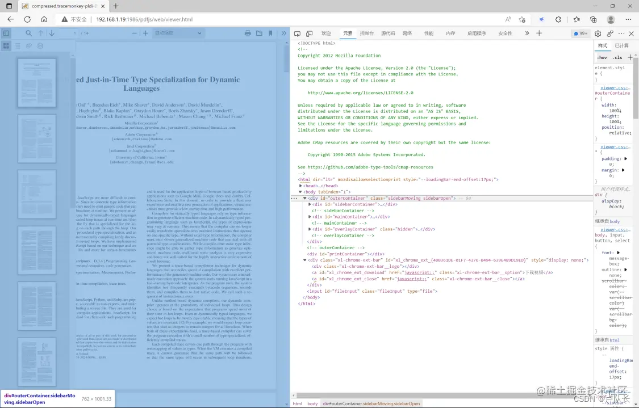Screen dimensions: 639x408
Task: Open PDF viewer secondary tools menu
Action: pyautogui.click(x=283, y=33)
